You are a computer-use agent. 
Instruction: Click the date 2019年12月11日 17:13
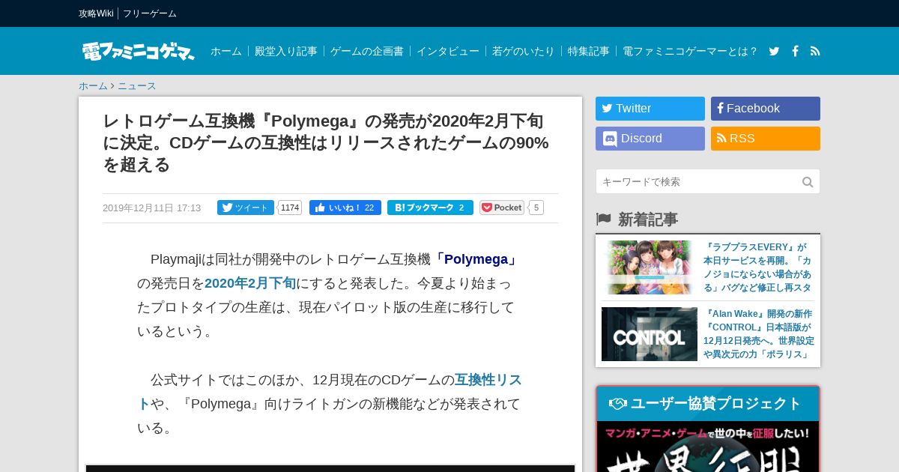click(x=152, y=208)
